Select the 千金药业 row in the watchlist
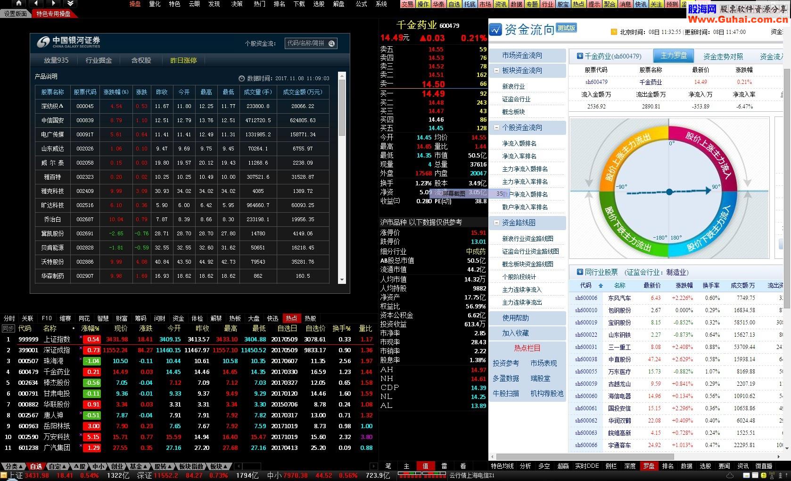 pos(189,372)
